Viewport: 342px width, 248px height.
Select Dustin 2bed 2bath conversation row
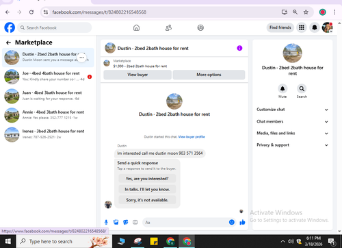[x=48, y=58]
